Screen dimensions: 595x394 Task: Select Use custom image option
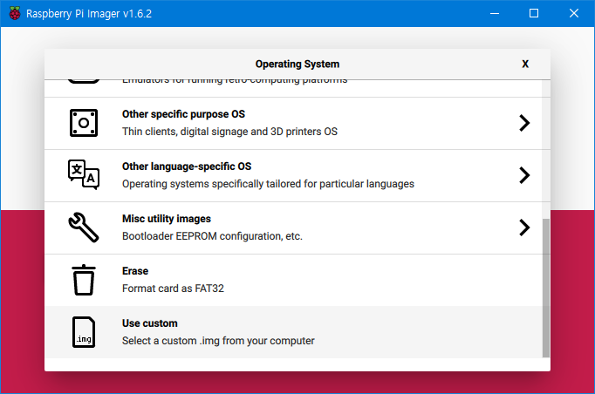[293, 332]
